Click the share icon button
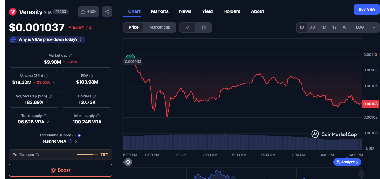The width and height of the screenshot is (380, 179). [x=107, y=12]
